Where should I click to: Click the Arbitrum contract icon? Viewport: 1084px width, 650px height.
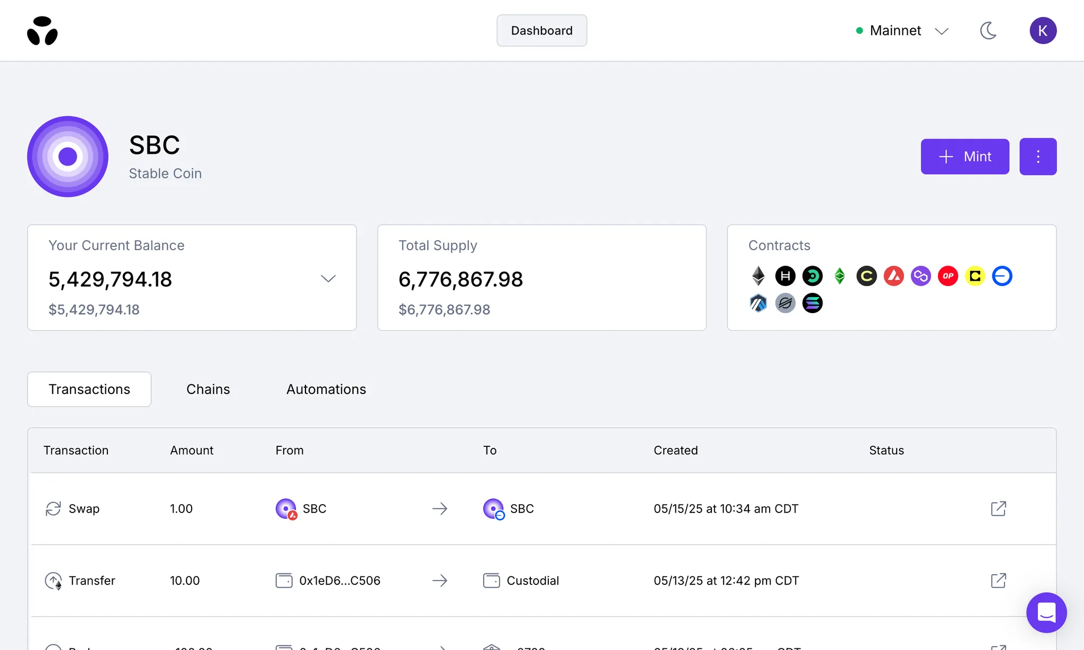758,303
